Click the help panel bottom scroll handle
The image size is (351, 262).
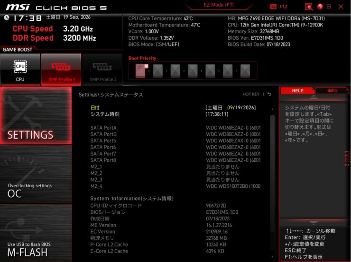coord(314,222)
